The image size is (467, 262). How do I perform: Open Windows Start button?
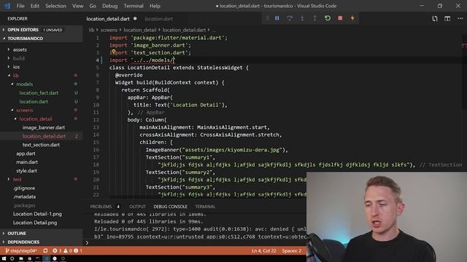4,259
